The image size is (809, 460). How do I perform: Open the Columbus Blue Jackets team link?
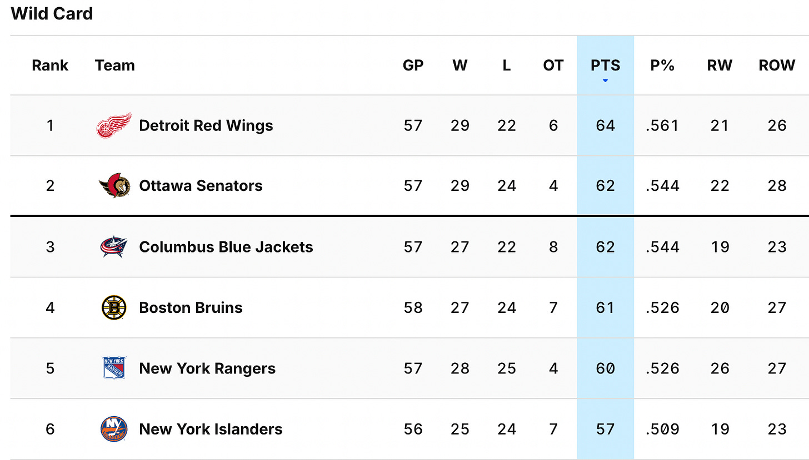tap(226, 246)
